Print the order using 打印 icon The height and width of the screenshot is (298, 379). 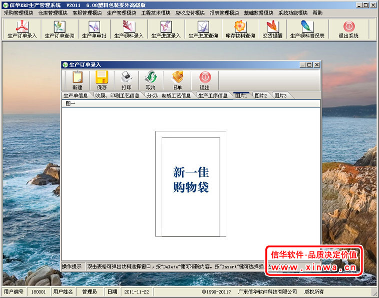click(126, 80)
